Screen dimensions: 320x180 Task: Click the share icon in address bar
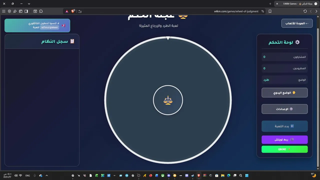click(x=80, y=11)
